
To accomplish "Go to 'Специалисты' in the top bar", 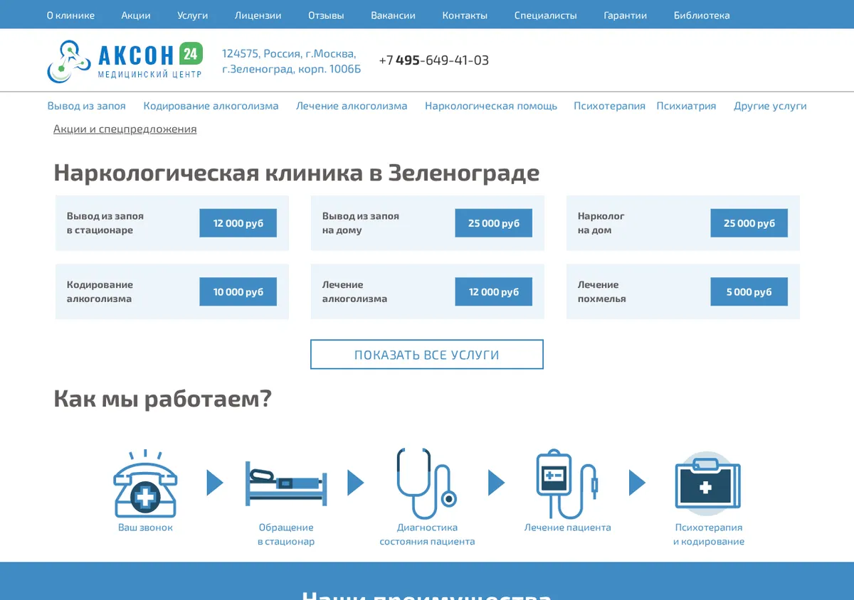I will tap(546, 15).
